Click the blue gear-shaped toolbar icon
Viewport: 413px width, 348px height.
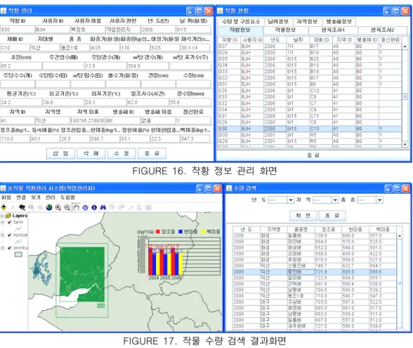point(85,207)
